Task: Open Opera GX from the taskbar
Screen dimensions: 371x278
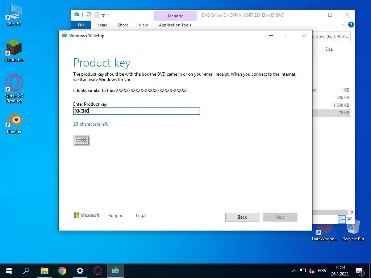Action: 98,271
